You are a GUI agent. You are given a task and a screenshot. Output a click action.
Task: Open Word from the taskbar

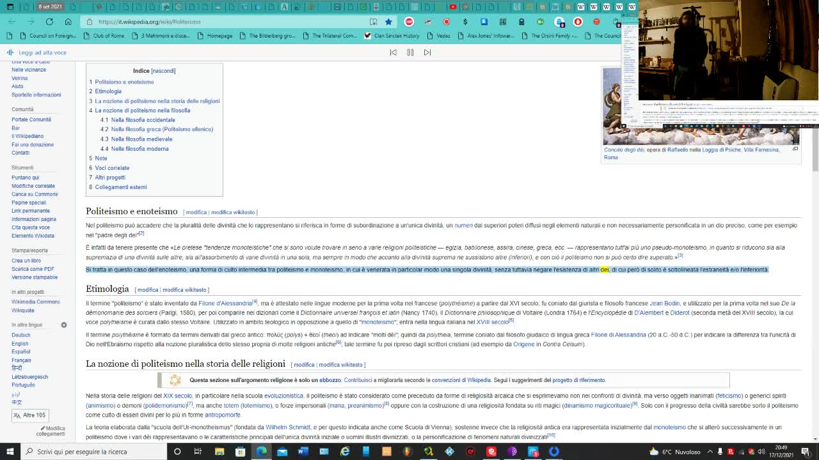coord(303,452)
